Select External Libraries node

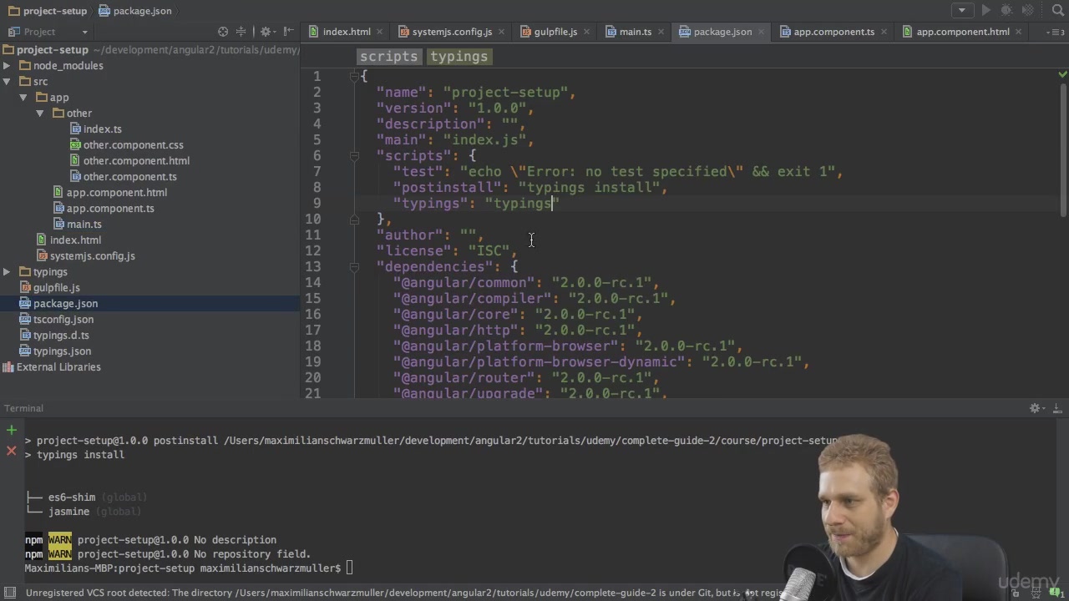point(58,367)
